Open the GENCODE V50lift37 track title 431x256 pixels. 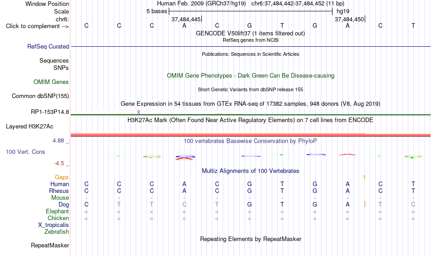[x=250, y=33]
